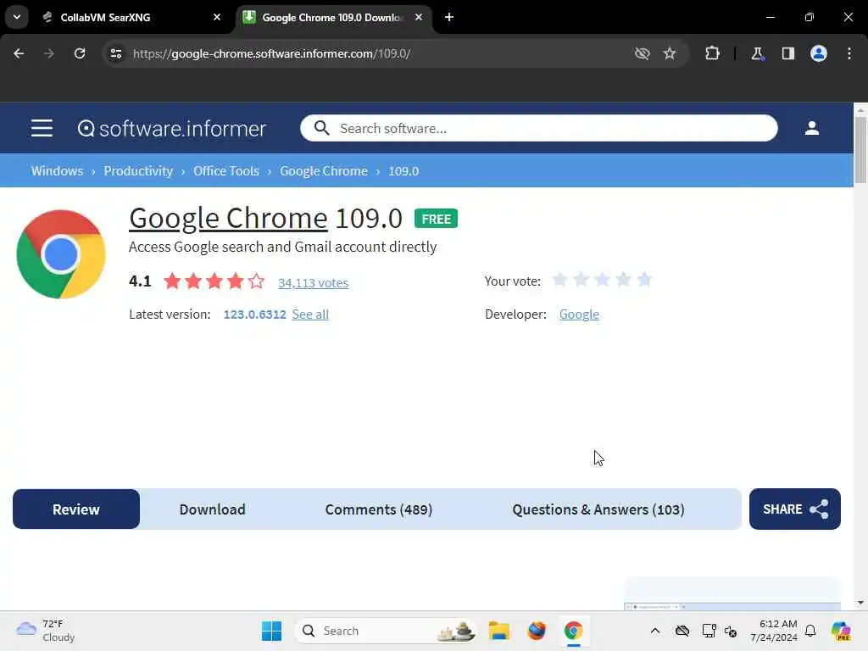
Task: Open Chrome Labs flask icon
Action: coord(757,53)
